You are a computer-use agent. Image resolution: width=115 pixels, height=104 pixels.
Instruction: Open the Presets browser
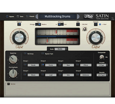click(x=27, y=16)
